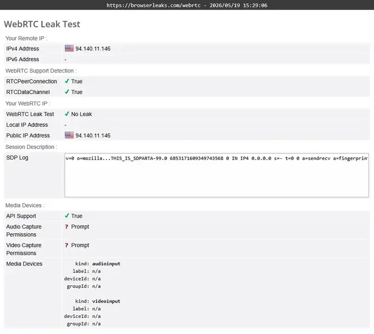This screenshot has height=334, width=374.
Task: Click inside the SDP Log text box
Action: [217, 175]
